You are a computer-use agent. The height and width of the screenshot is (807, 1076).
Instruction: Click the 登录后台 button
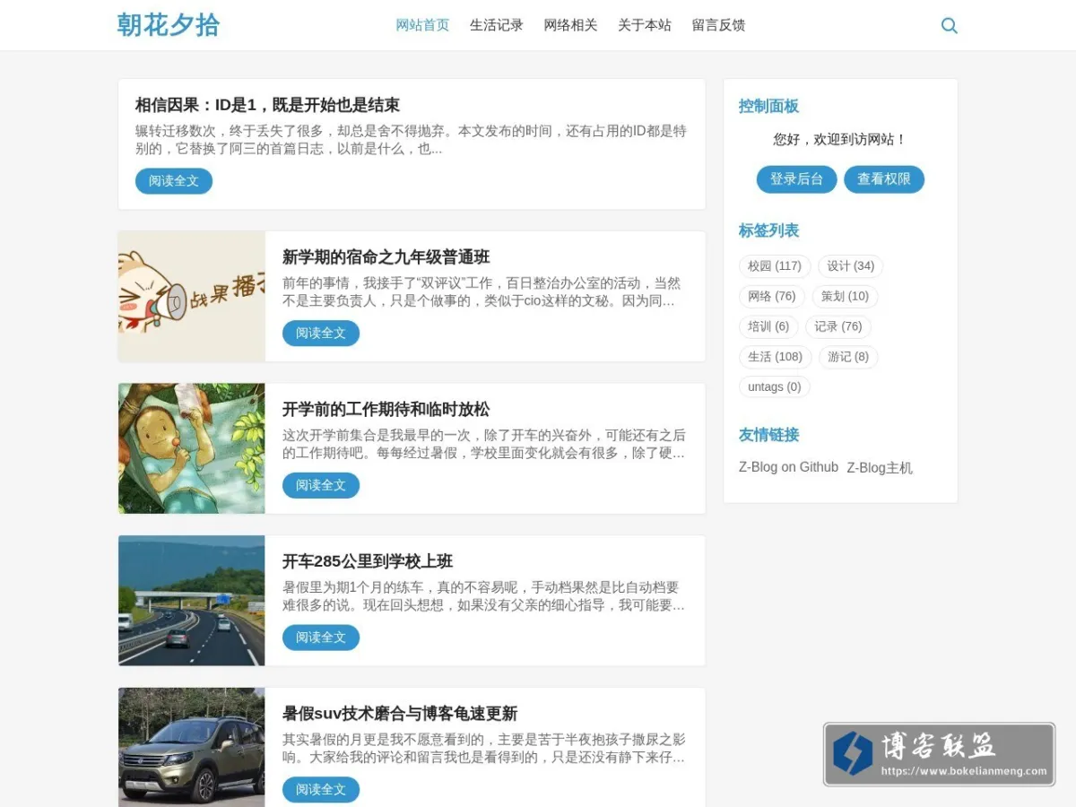pyautogui.click(x=796, y=179)
